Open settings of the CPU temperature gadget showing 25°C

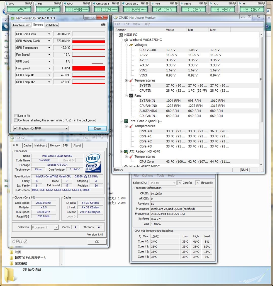(x=26, y=3)
